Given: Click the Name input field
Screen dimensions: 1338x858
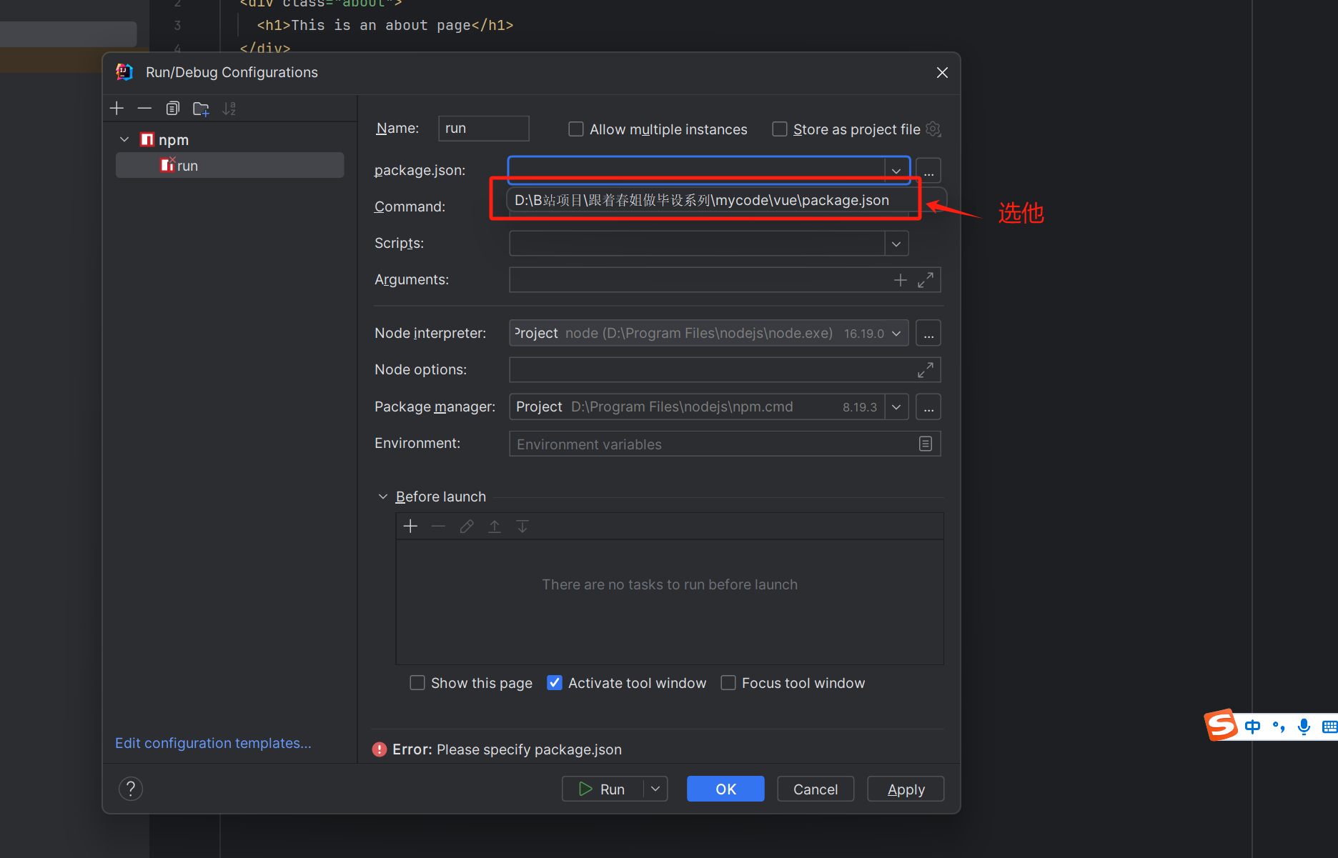Looking at the screenshot, I should [484, 129].
